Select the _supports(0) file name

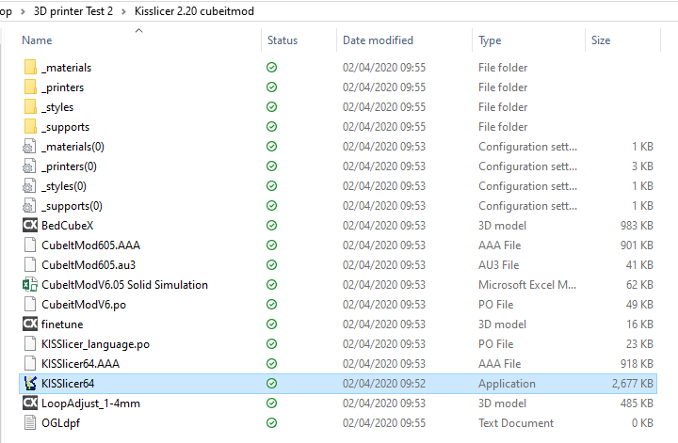[73, 206]
